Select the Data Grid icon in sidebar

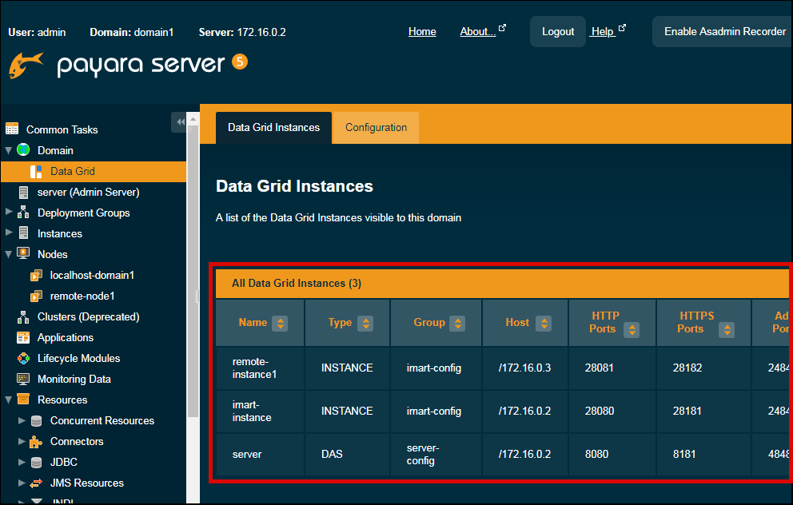[35, 171]
